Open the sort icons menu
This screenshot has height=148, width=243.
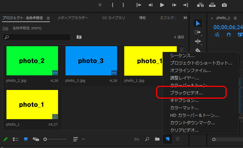pos(76,139)
